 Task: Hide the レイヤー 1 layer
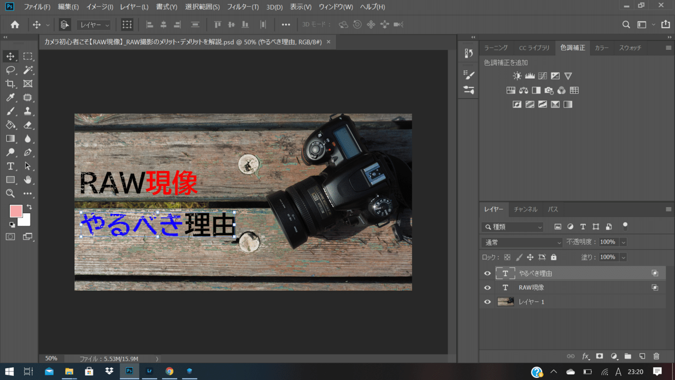487,302
